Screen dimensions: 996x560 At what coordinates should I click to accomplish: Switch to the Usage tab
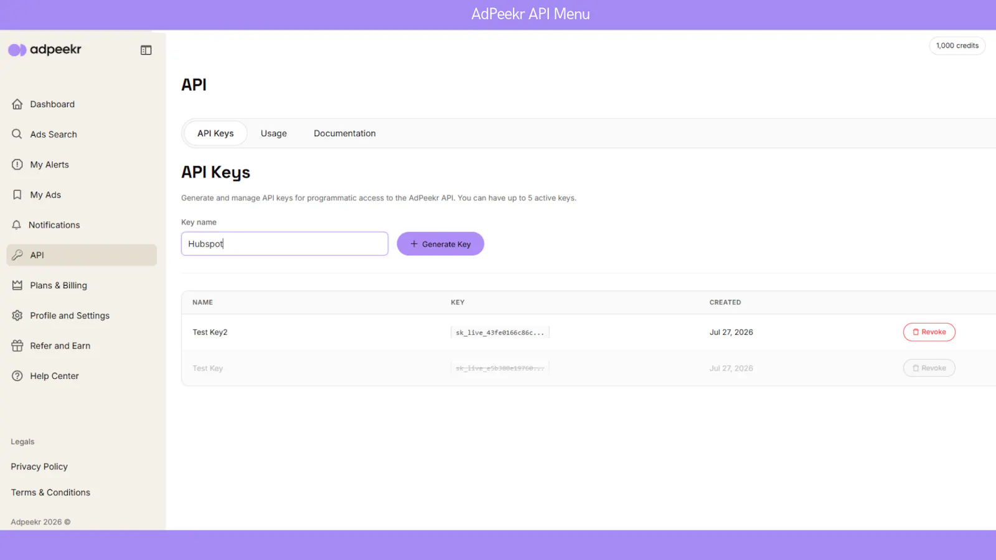pos(274,133)
